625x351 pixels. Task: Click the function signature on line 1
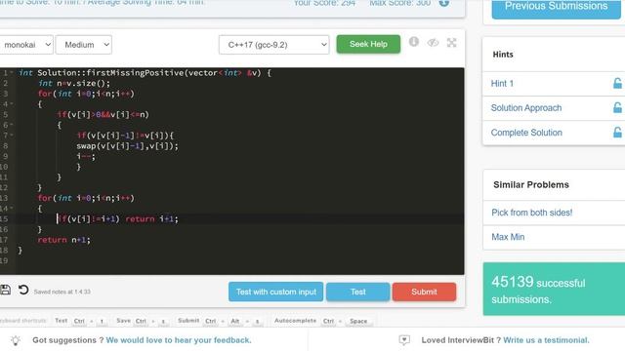tap(146, 73)
